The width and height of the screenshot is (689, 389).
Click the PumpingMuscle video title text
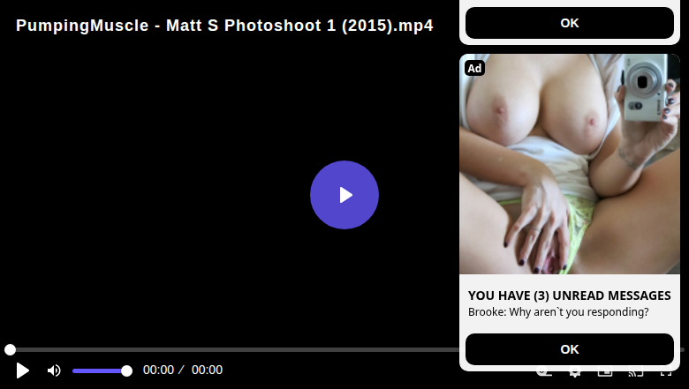[x=224, y=26]
